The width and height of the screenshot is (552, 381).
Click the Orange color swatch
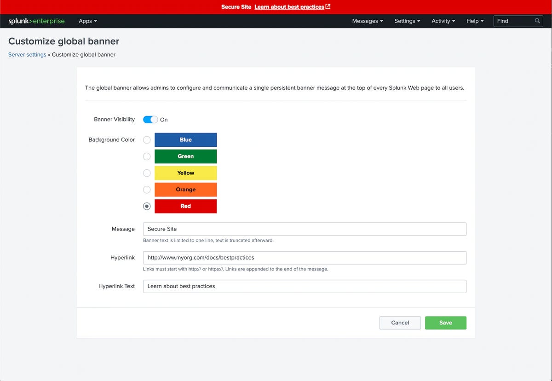coord(185,190)
